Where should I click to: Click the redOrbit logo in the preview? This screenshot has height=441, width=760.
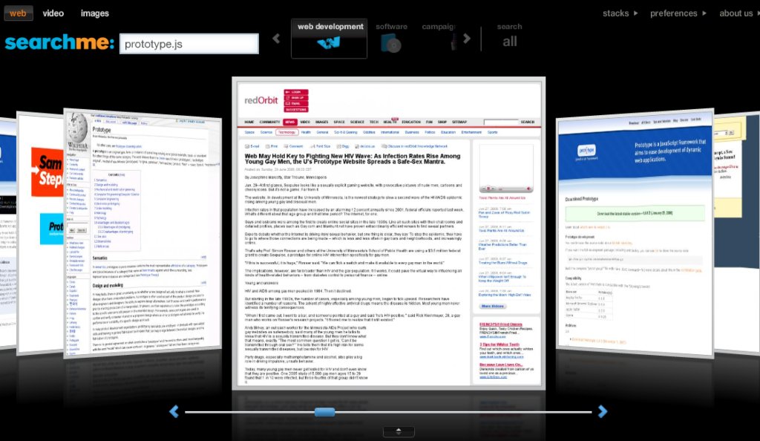pos(261,100)
